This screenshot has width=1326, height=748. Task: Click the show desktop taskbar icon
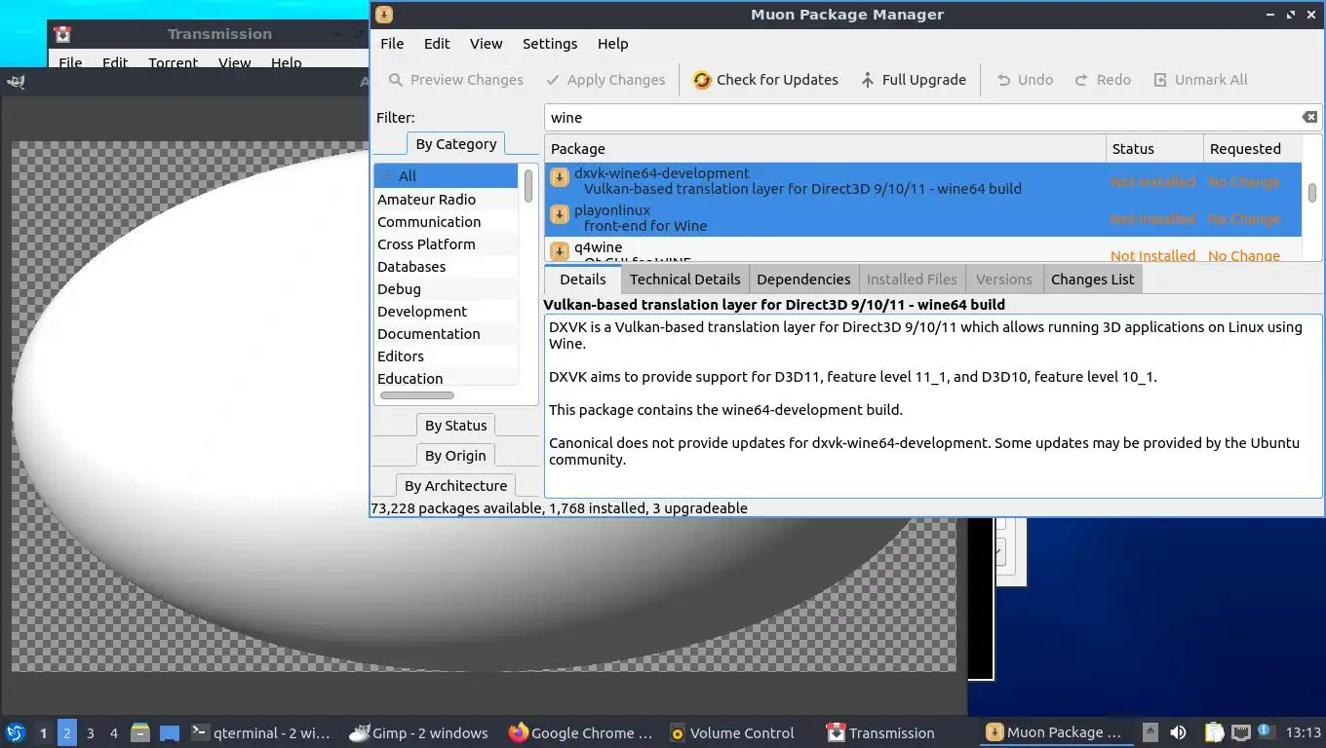pyautogui.click(x=170, y=732)
